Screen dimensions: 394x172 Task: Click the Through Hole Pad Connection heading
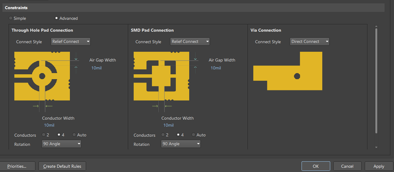pos(42,30)
